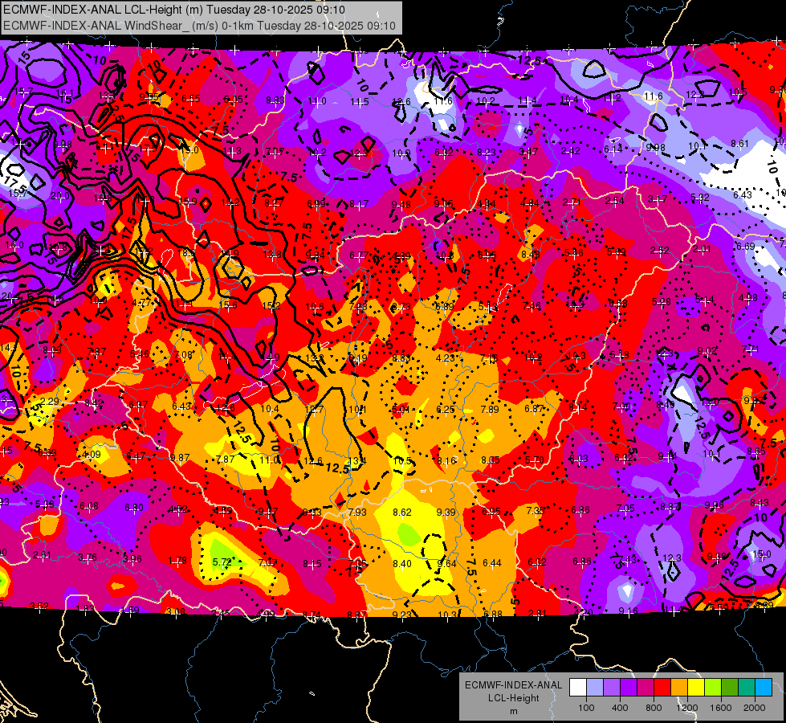Click the grid value 3.76
786x723 pixels.
click(88, 558)
